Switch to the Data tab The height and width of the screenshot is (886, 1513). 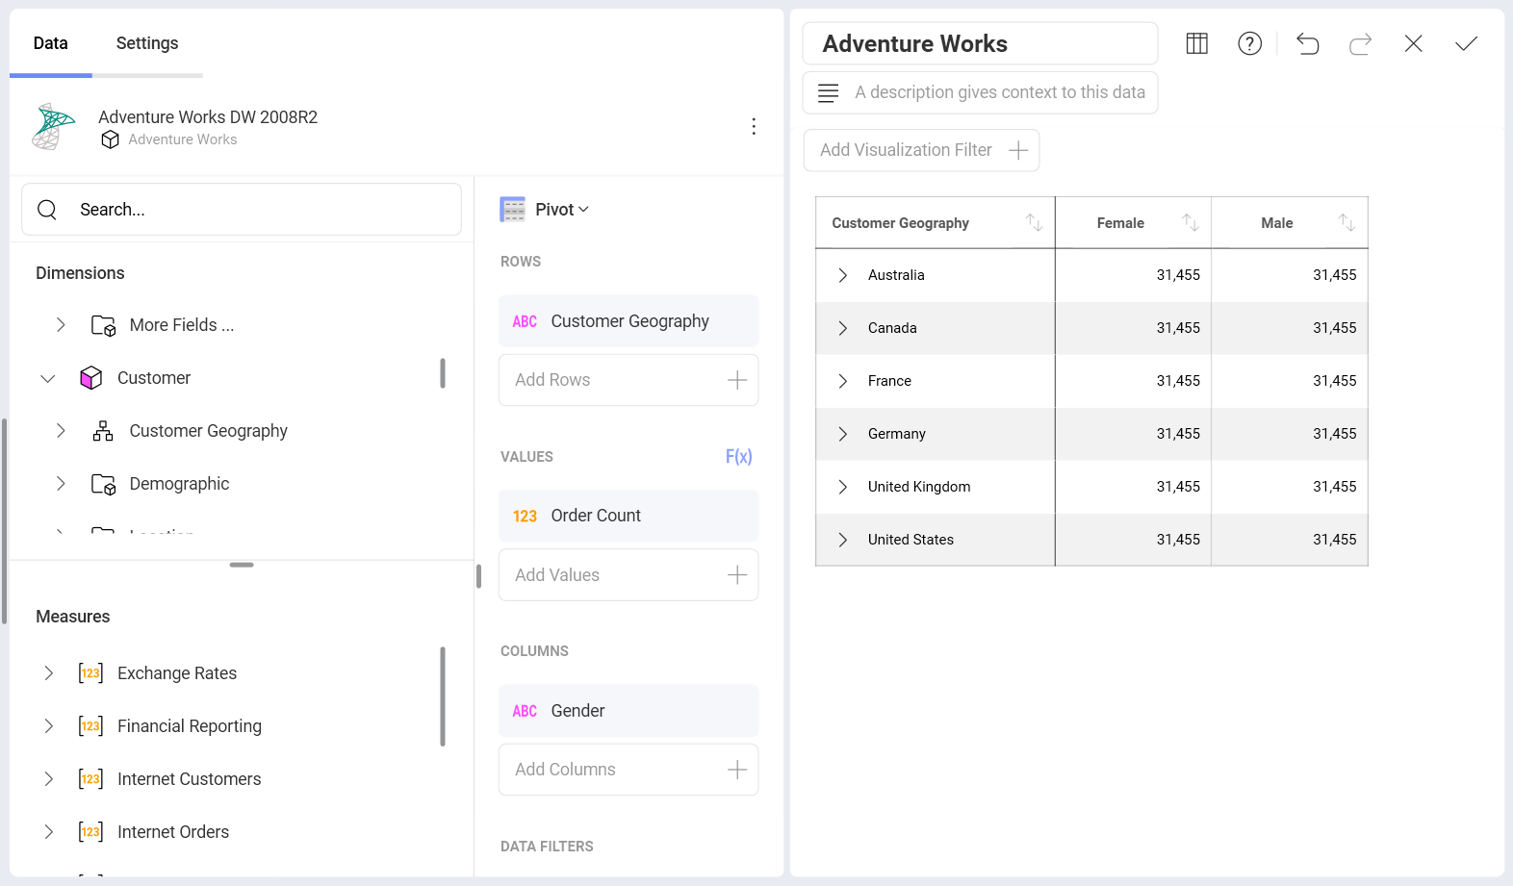coord(51,43)
